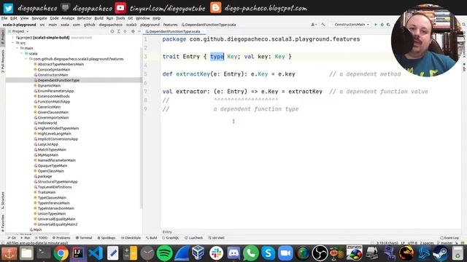This screenshot has height=262, width=467.
Task: Select AbstractTypeMembersMain in project tree
Action: coord(61,64)
